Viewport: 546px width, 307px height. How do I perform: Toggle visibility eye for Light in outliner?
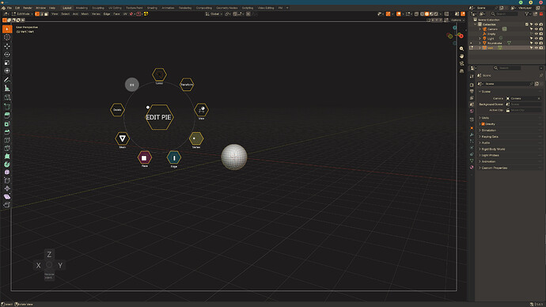(537, 38)
